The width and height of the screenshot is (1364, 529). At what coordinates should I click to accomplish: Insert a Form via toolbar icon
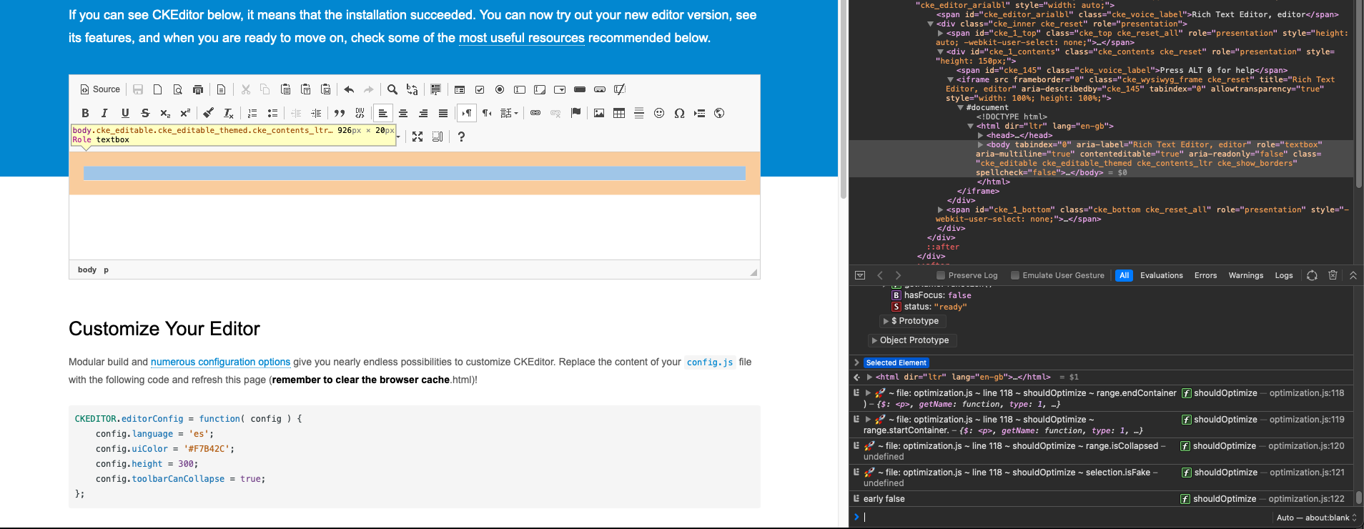point(460,89)
